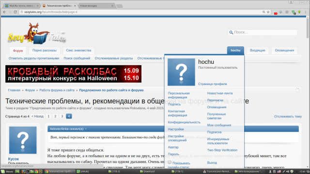
Task: Click the '< Назад' pagination button
Action: click(x=37, y=116)
